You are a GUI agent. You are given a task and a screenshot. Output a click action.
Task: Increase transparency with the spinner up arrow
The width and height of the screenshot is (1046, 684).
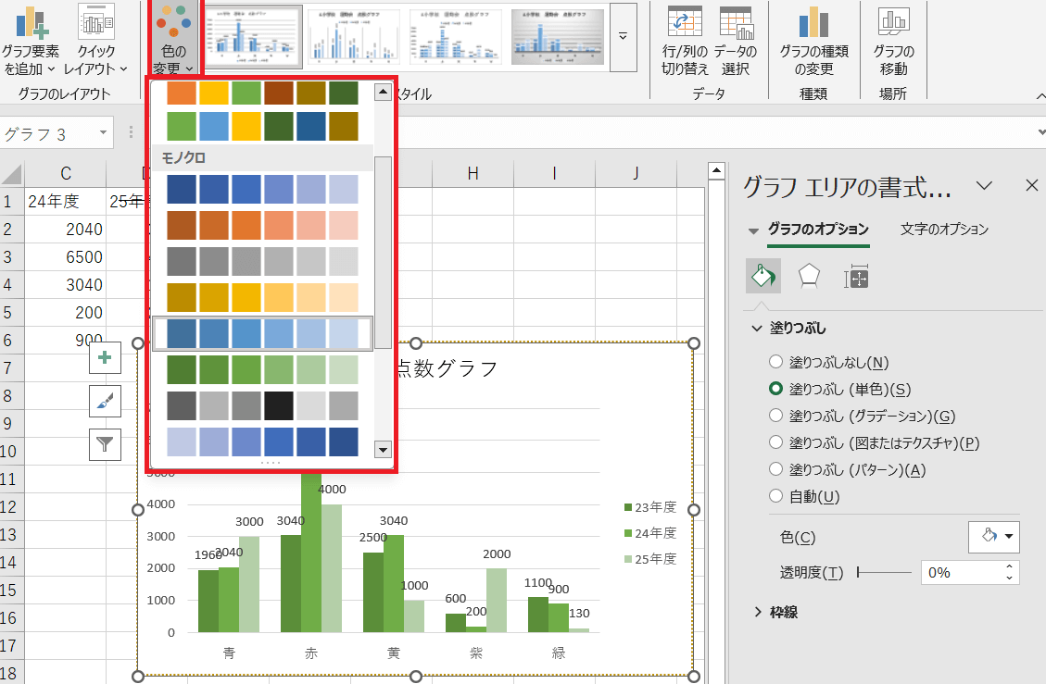point(1009,566)
